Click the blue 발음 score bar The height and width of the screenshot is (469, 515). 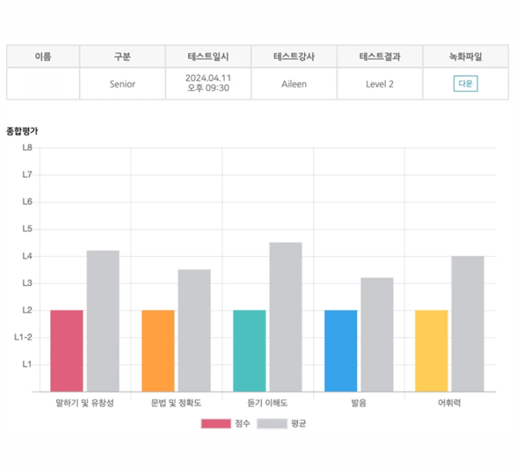tap(341, 351)
